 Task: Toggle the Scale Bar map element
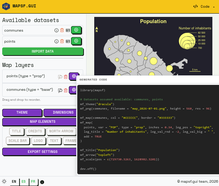18,141
